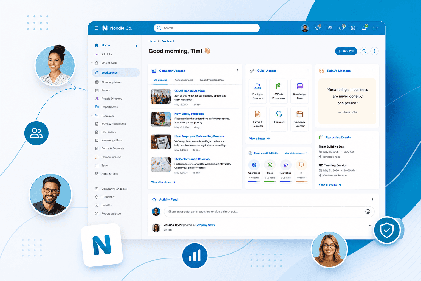
Task: Open the Q2 Performance Reviews title
Action: pyautogui.click(x=192, y=159)
